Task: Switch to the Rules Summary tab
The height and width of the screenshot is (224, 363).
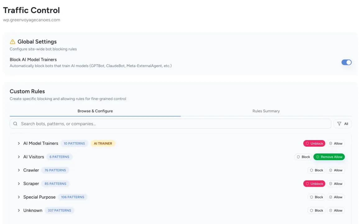Action: click(x=266, y=111)
